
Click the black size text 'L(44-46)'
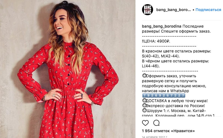[151, 66]
